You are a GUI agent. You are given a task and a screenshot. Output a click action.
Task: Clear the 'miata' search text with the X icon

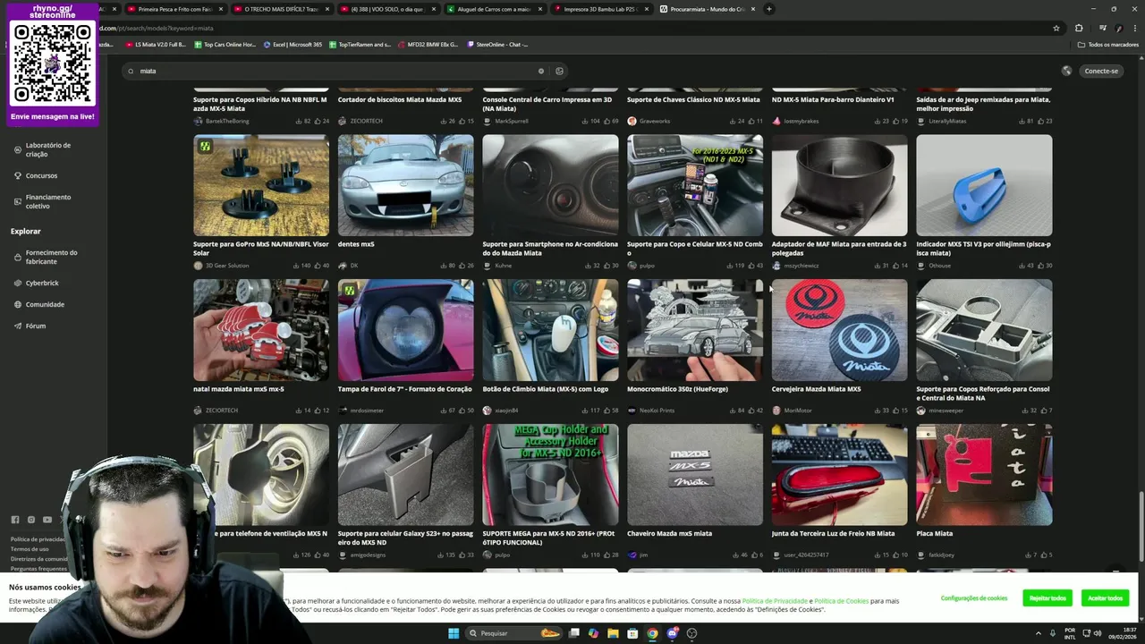(540, 72)
